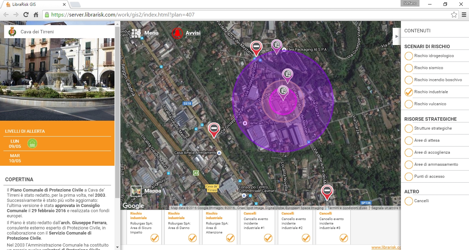Image resolution: width=469 pixels, height=250 pixels.
Task: Click the secure padlock in address bar
Action: point(47,15)
